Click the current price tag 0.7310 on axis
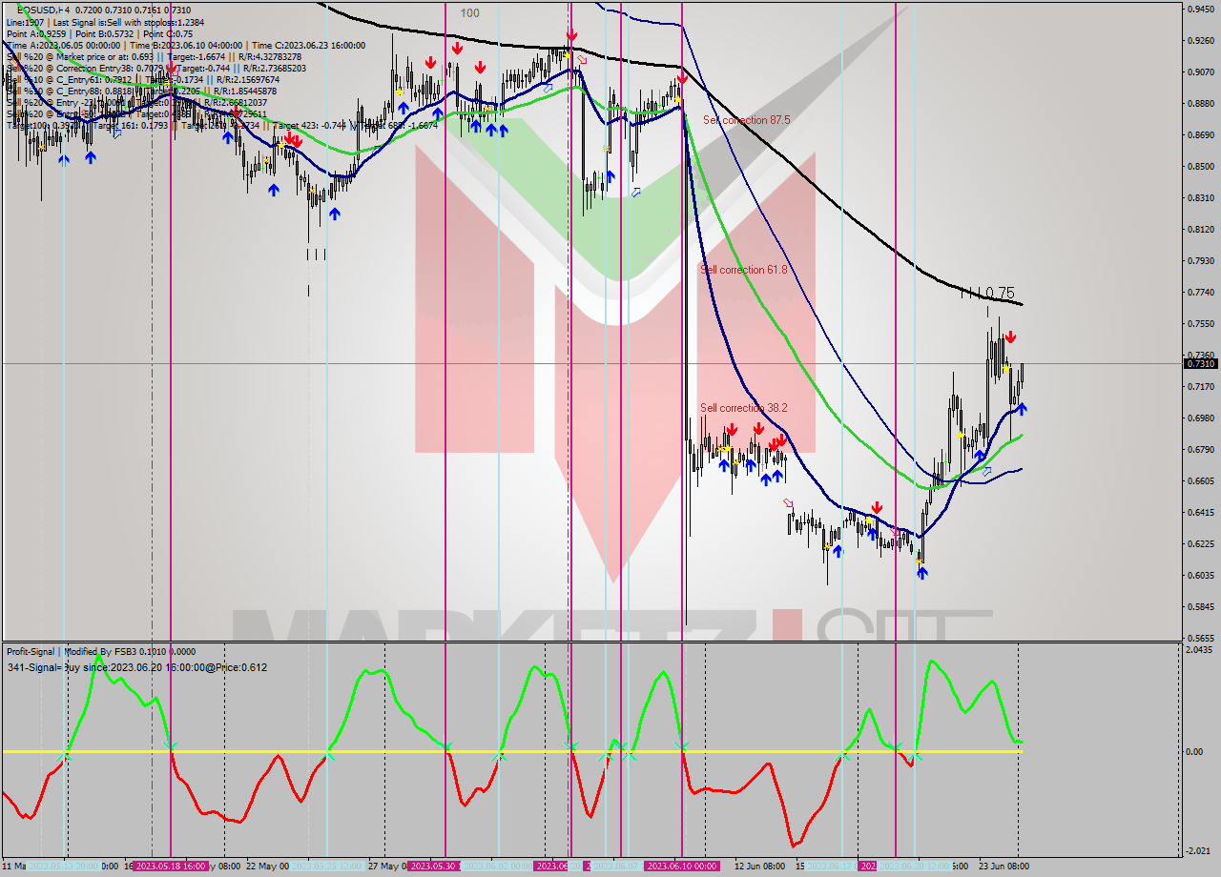The width and height of the screenshot is (1221, 877). point(1200,363)
